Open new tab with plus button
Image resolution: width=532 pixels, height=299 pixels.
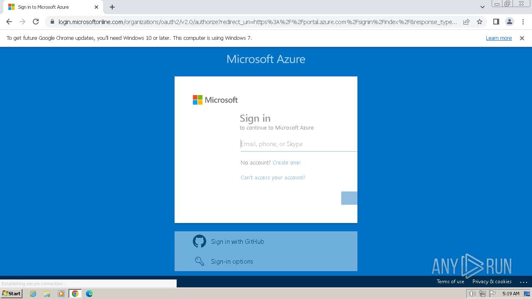point(112,7)
